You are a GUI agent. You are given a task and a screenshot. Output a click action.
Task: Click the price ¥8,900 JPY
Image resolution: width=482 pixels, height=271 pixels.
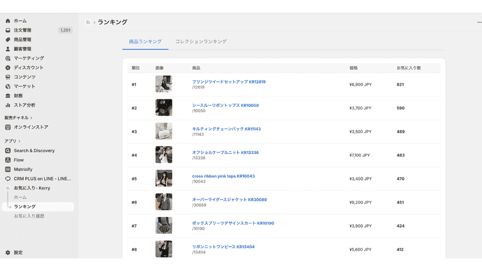360,84
